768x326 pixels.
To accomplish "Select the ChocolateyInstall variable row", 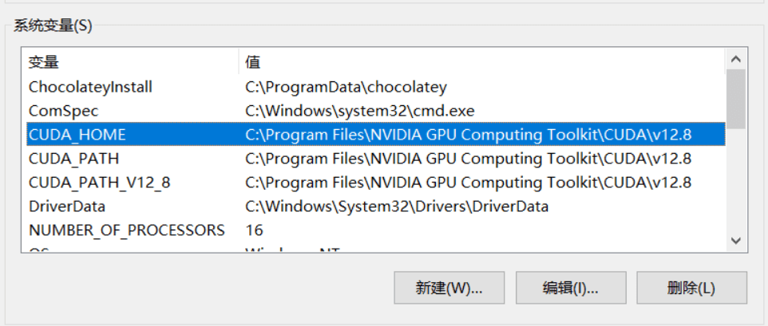I will 90,87.
